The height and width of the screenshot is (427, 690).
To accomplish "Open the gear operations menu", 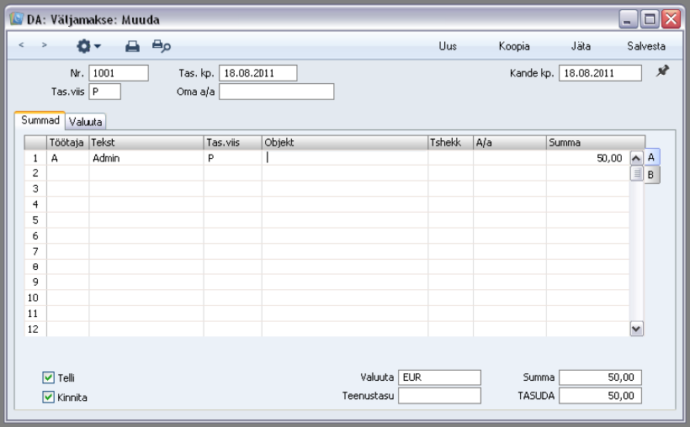I will (x=88, y=45).
